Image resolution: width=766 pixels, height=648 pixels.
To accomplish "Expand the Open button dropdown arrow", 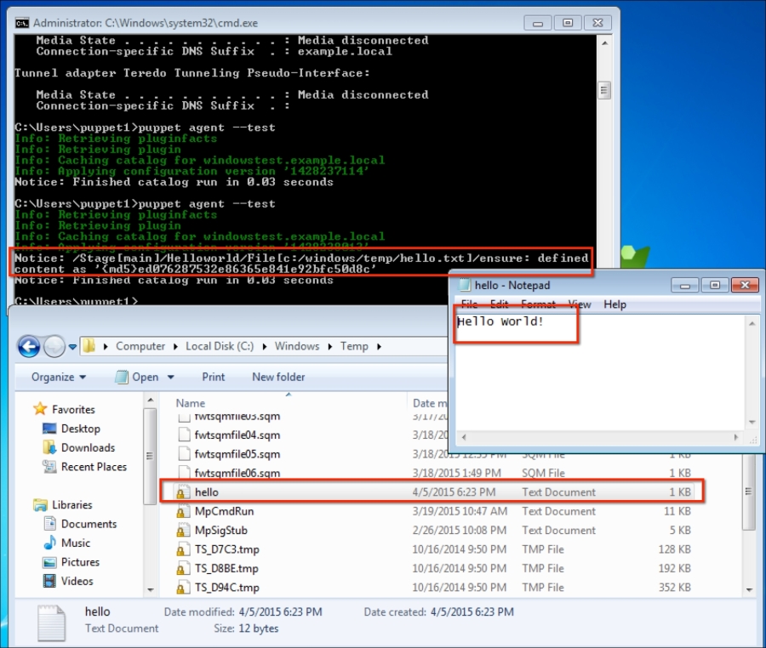I will click(x=171, y=377).
